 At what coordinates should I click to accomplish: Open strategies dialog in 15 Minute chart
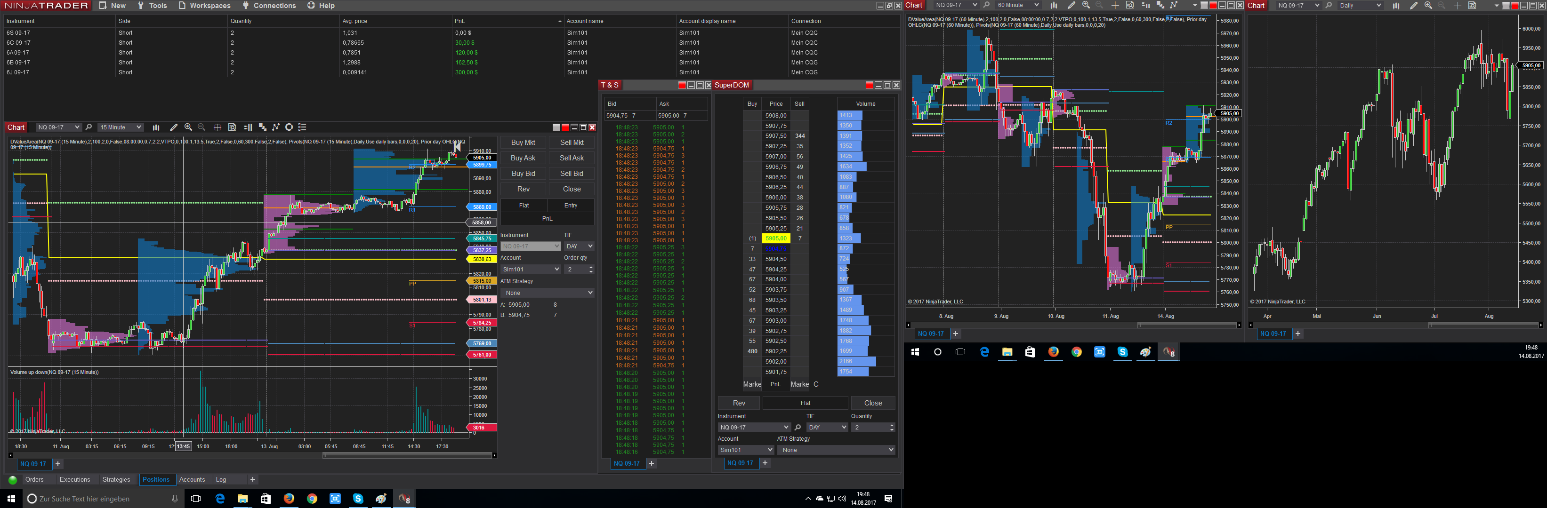pos(289,127)
